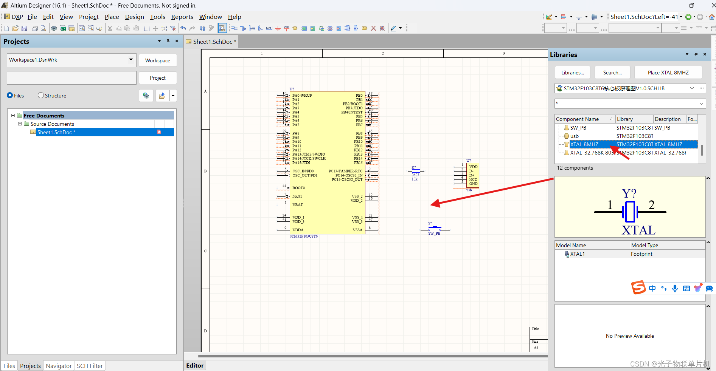This screenshot has height=371, width=716.
Task: Open the grids toolbar icon
Action: point(594,17)
